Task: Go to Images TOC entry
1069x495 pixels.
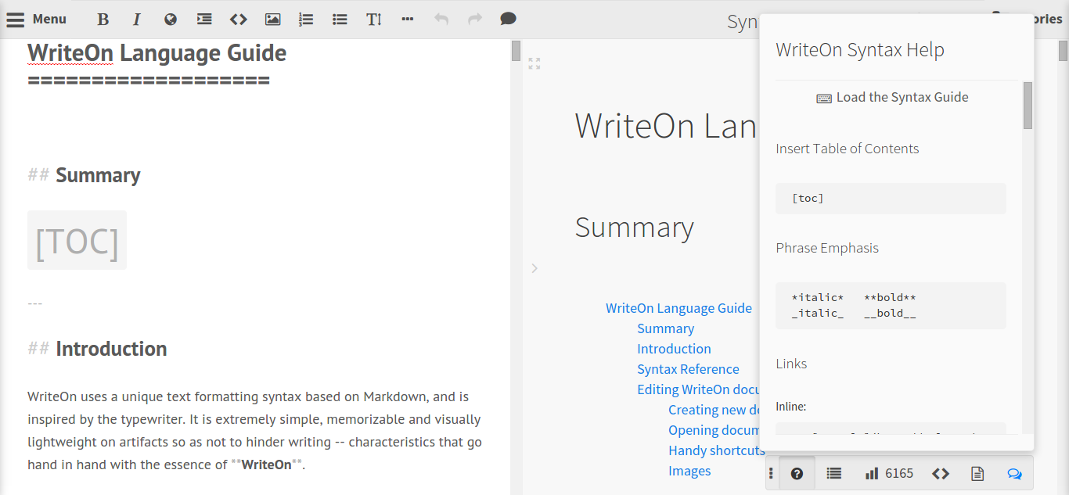Action: click(x=689, y=471)
